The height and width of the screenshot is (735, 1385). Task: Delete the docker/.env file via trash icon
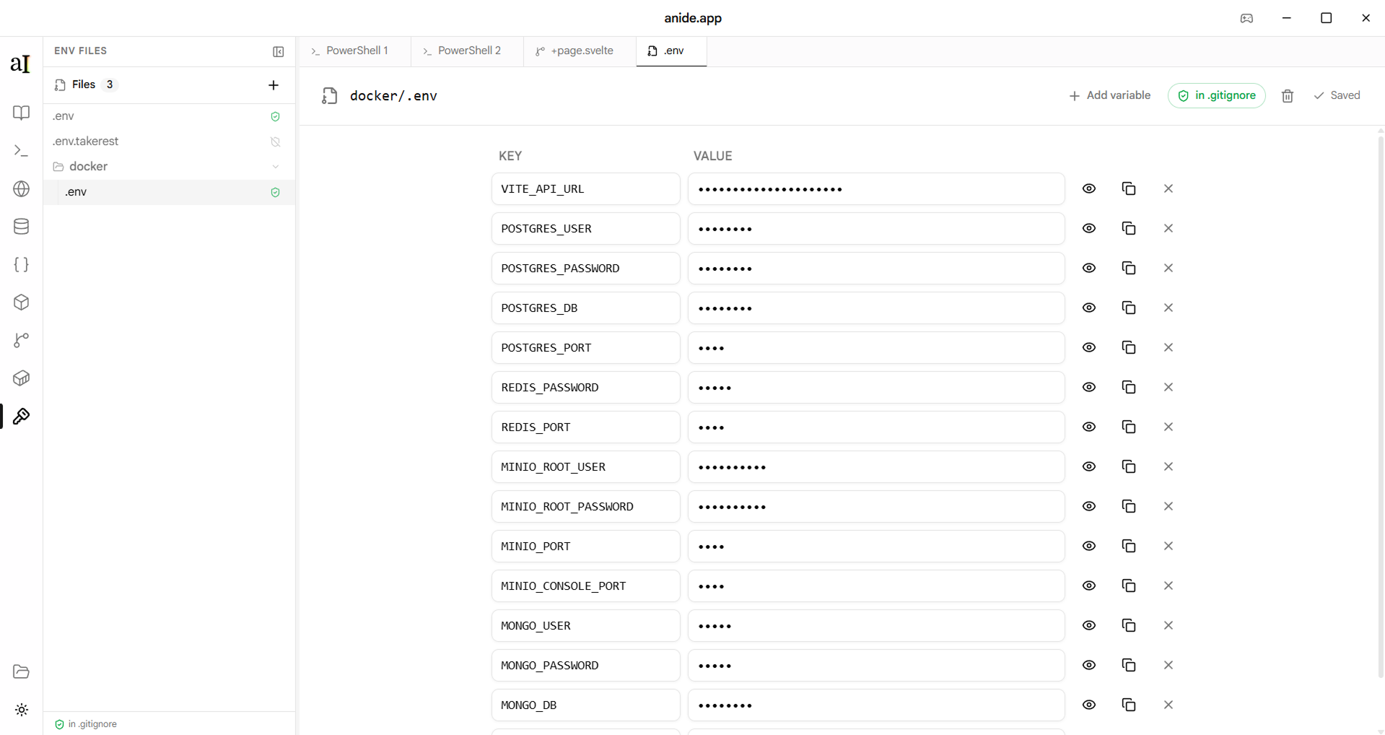[1287, 96]
